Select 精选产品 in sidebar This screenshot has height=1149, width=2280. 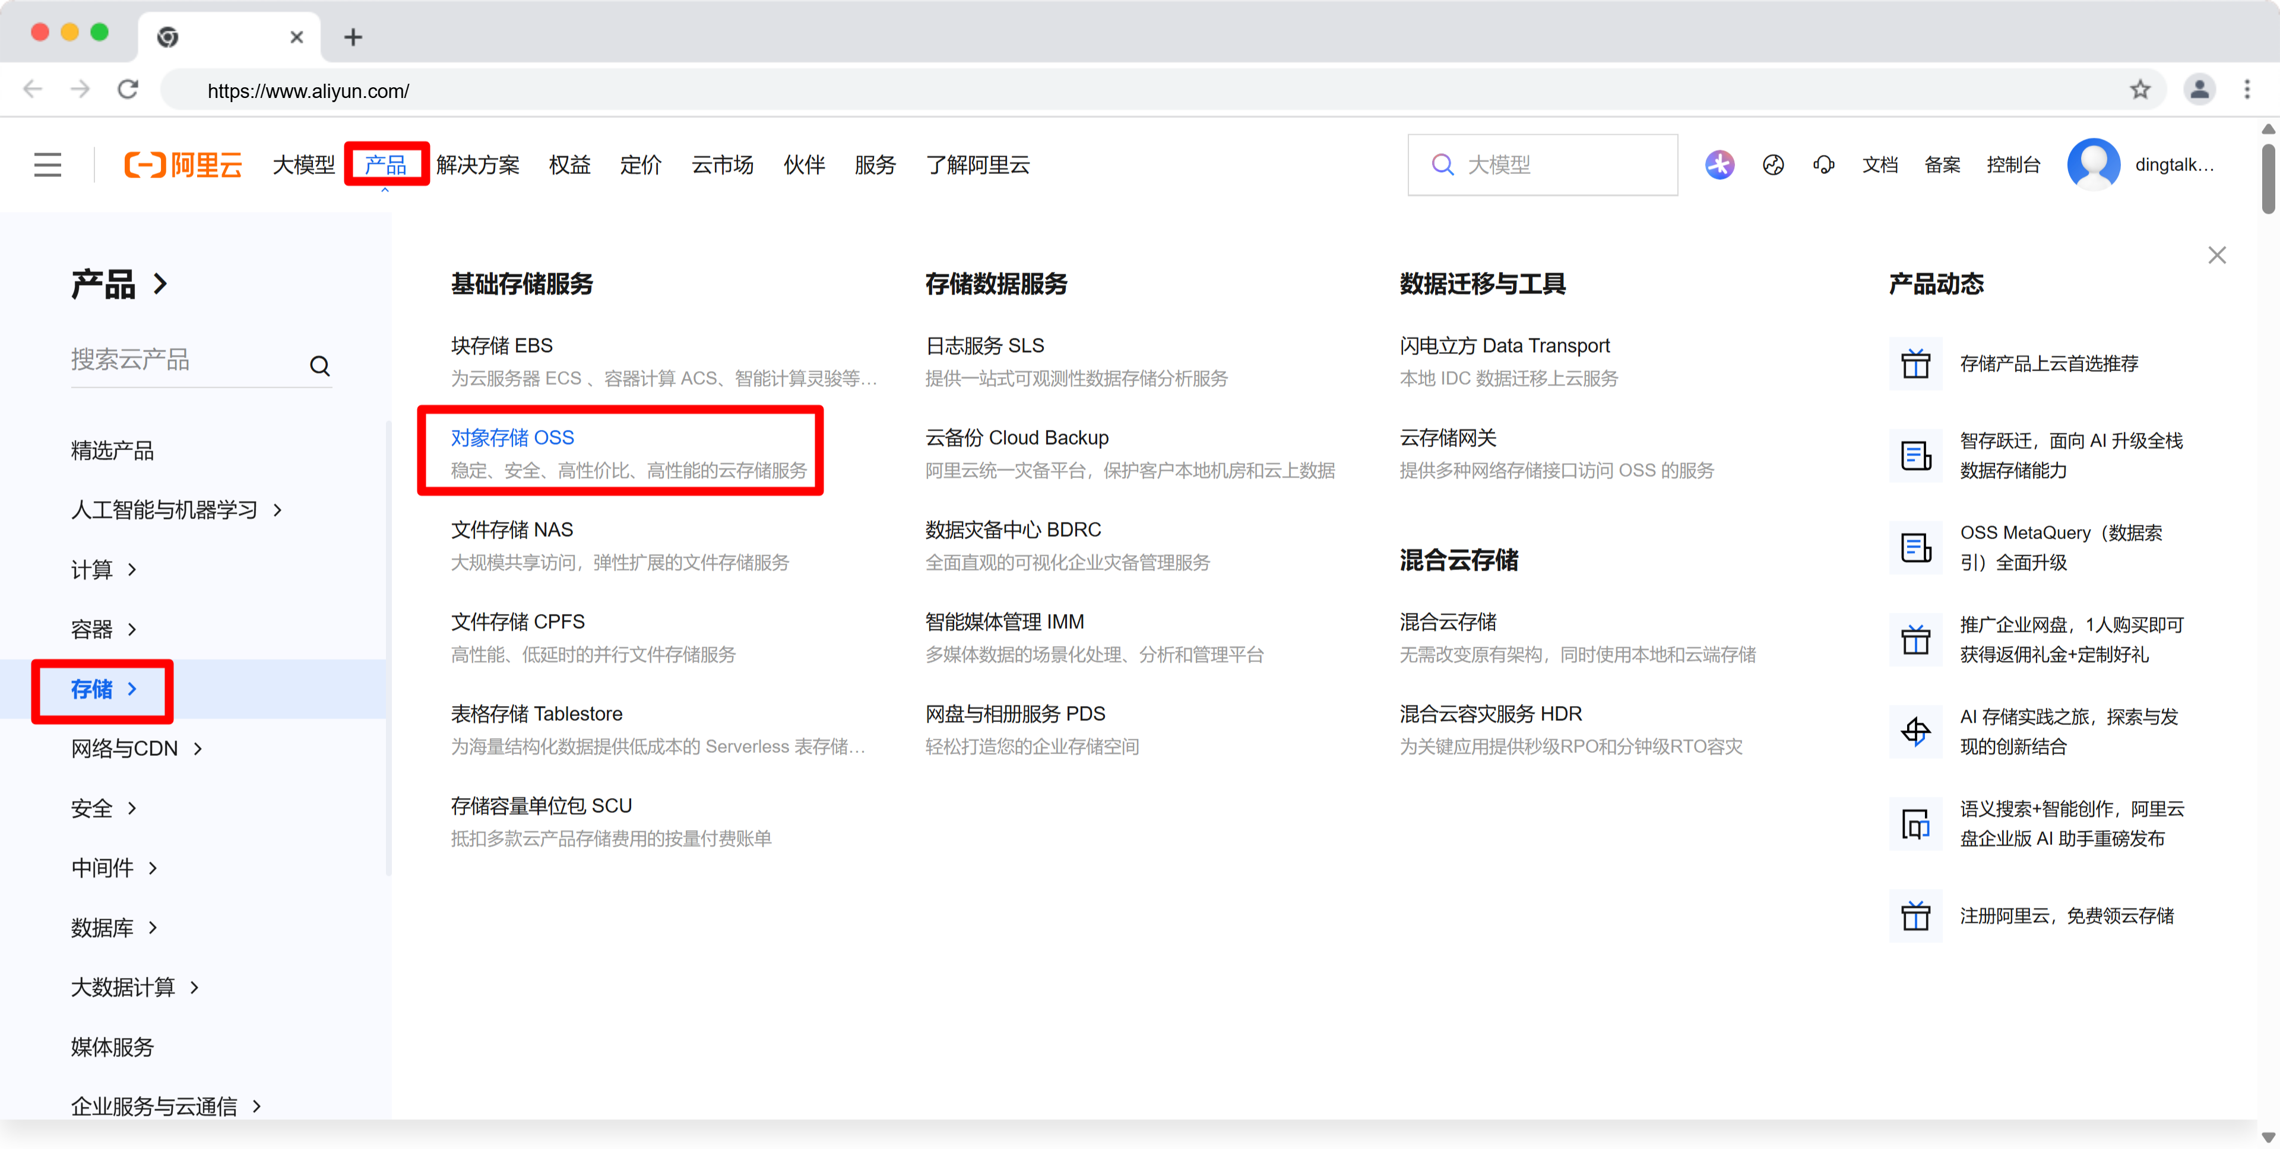(112, 451)
